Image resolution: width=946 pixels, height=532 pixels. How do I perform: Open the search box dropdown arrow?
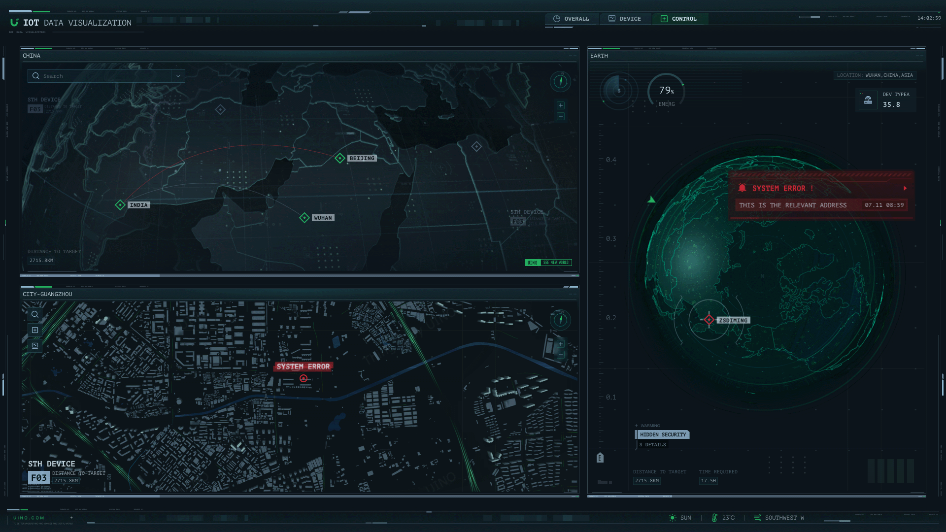click(178, 76)
